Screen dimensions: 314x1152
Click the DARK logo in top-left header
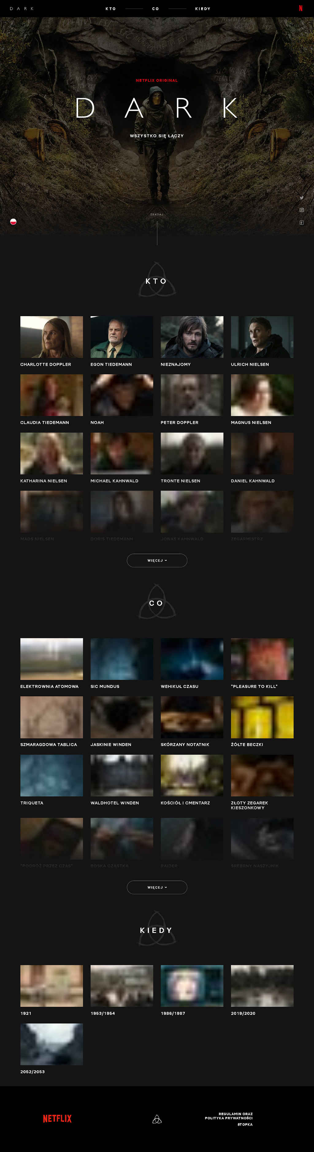click(x=22, y=9)
